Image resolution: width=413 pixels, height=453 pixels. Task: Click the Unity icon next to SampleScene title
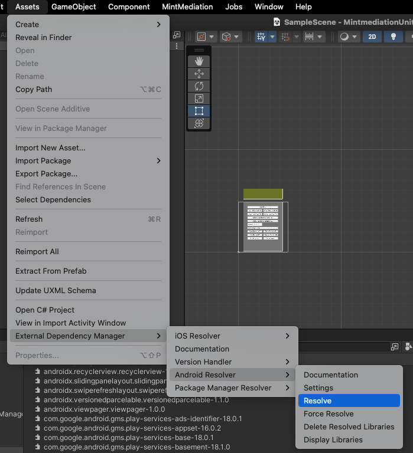[277, 22]
